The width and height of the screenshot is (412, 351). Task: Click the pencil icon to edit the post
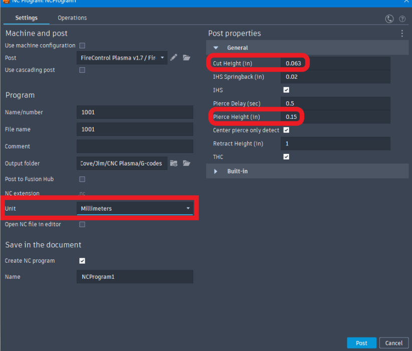[x=173, y=58]
